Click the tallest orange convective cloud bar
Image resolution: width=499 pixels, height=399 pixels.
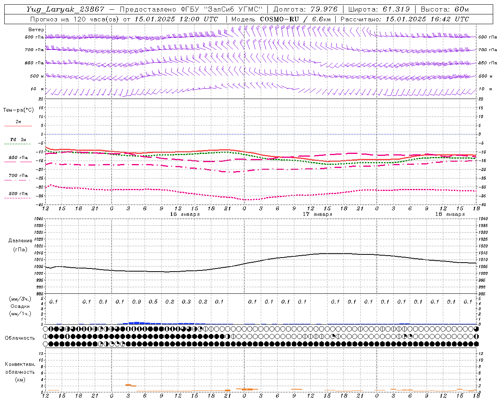pos(128,385)
